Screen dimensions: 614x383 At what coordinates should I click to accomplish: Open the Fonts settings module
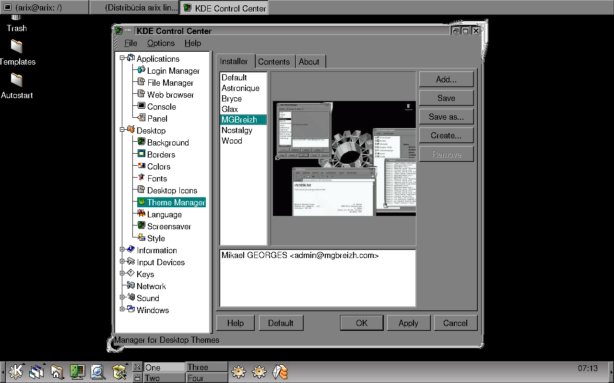tap(152, 179)
